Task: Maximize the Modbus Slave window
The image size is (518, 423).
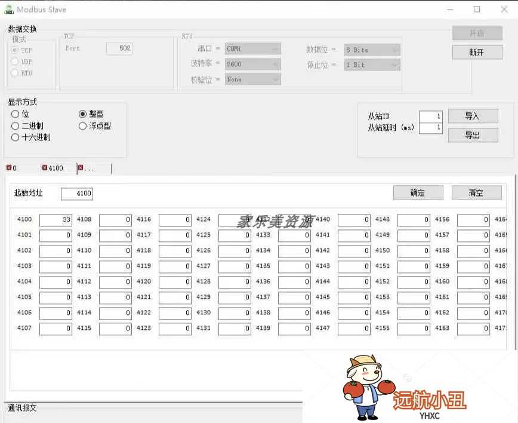Action: pyautogui.click(x=477, y=9)
